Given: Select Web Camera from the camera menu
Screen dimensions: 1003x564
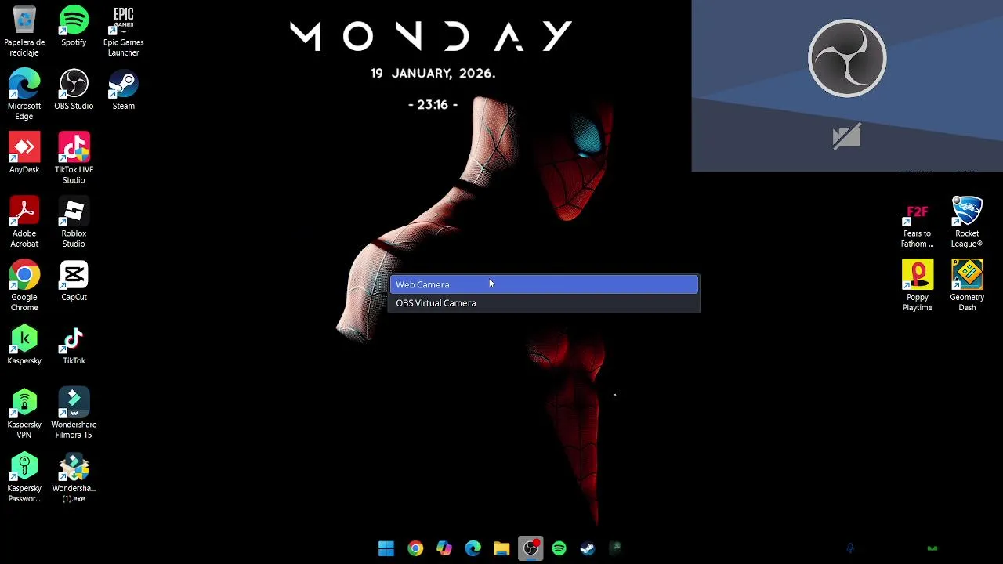Looking at the screenshot, I should (544, 284).
